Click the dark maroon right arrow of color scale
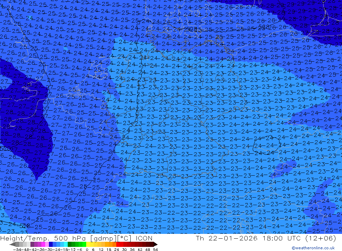The width and height of the screenshot is (342, 251). coord(156,244)
